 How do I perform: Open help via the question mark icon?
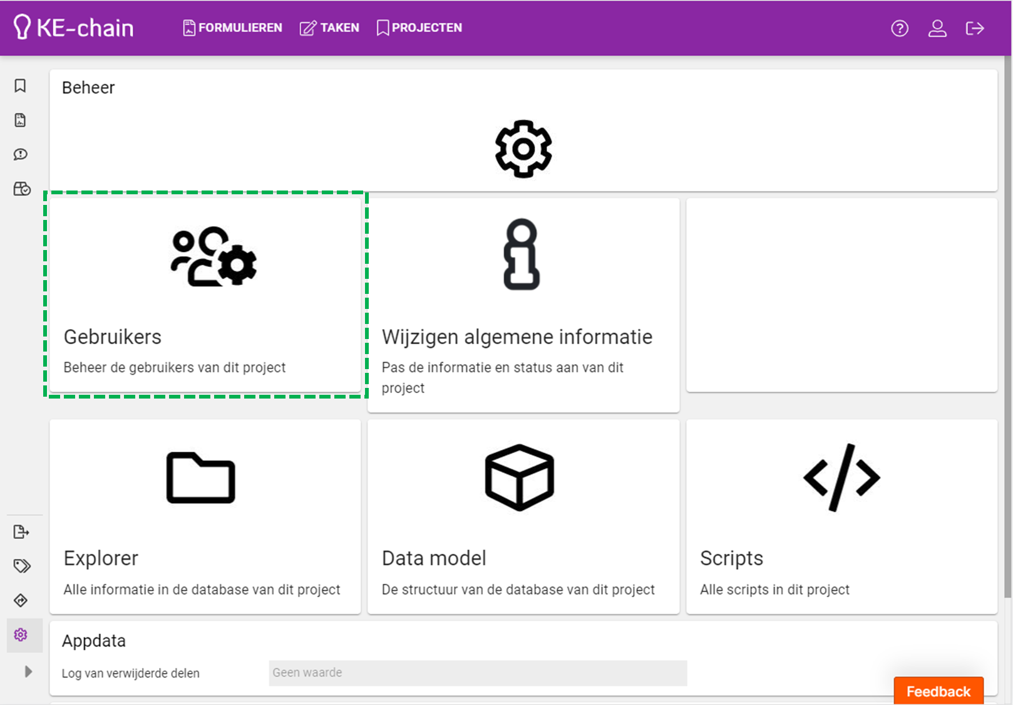point(900,28)
